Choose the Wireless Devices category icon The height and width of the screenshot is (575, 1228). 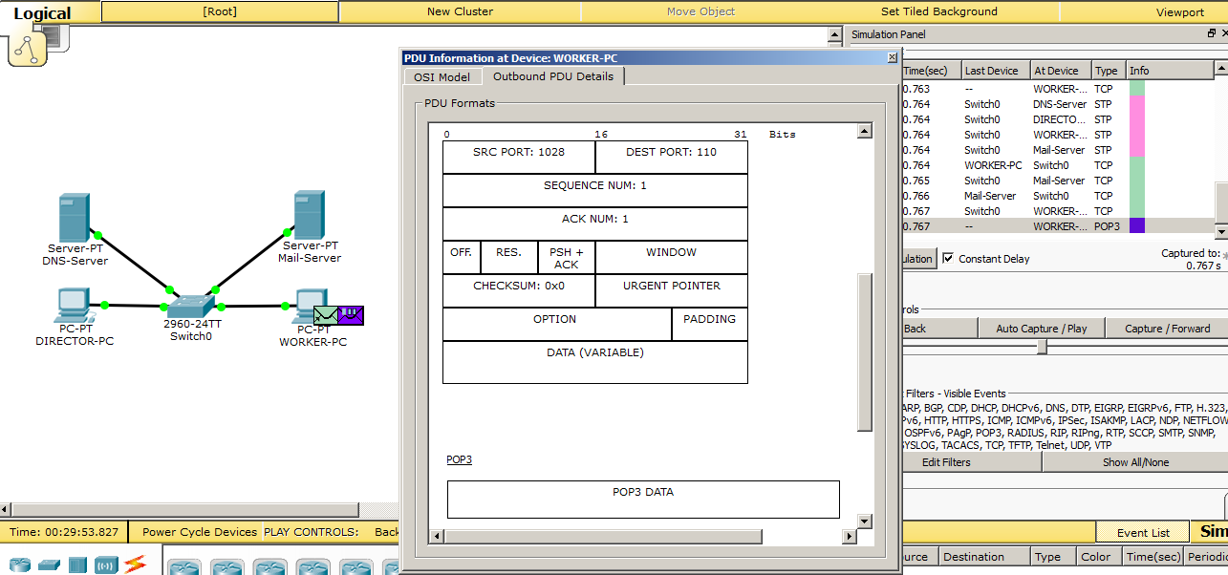pyautogui.click(x=106, y=564)
